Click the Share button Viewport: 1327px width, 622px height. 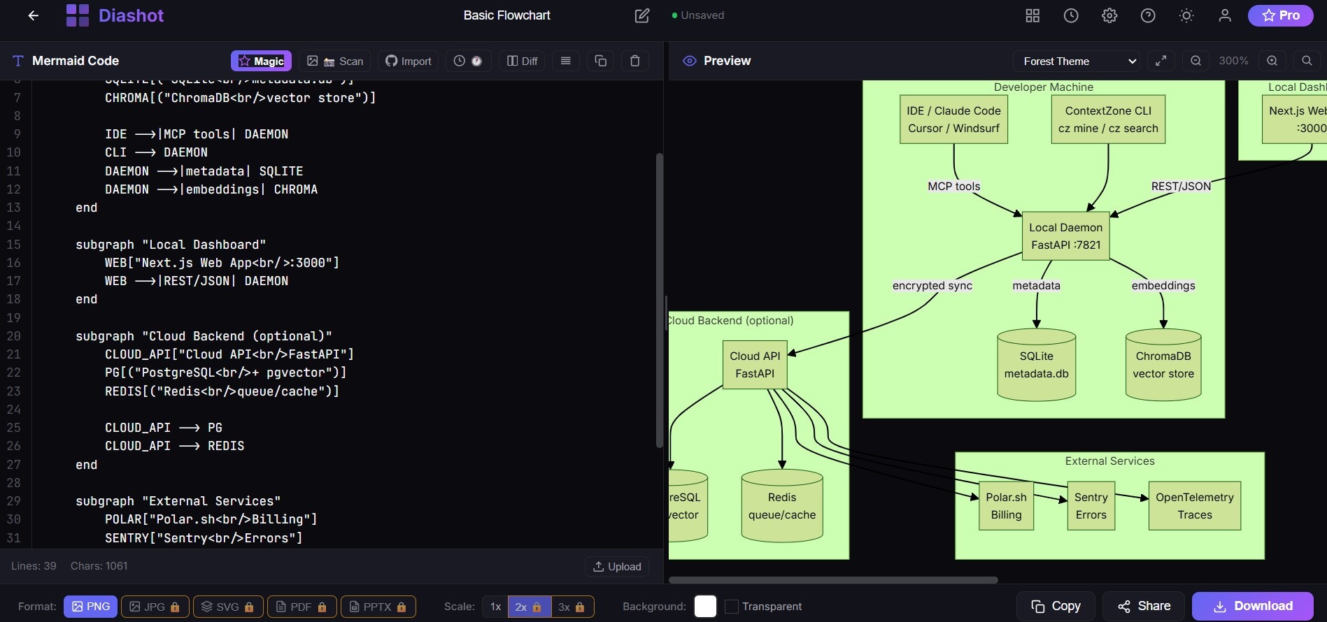(1144, 606)
